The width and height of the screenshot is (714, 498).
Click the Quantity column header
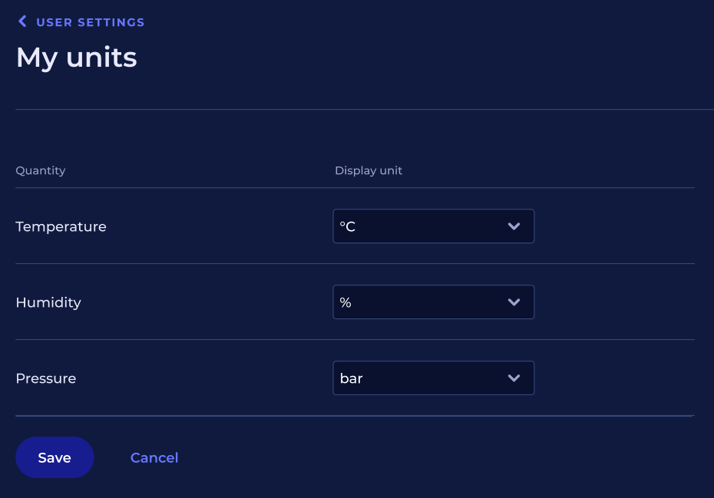tap(41, 170)
